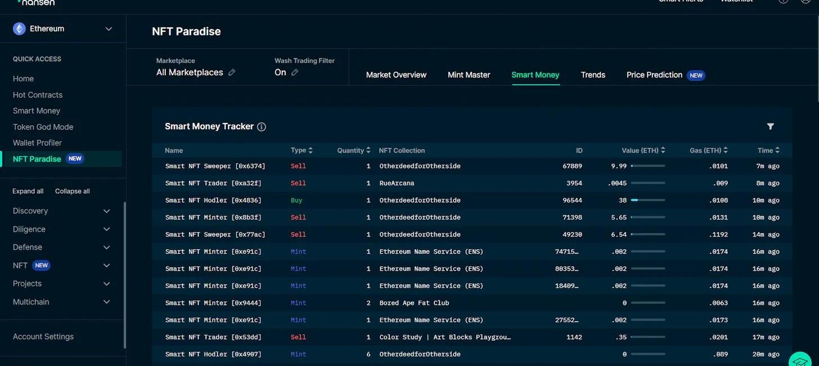Open Token God Mode from sidebar
The image size is (819, 366).
click(43, 127)
